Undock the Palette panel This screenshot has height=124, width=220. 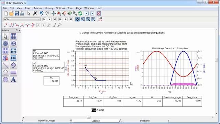coord(16,30)
